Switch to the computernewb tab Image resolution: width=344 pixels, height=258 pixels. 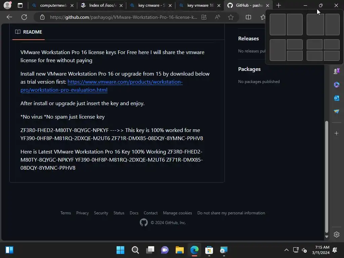click(53, 5)
